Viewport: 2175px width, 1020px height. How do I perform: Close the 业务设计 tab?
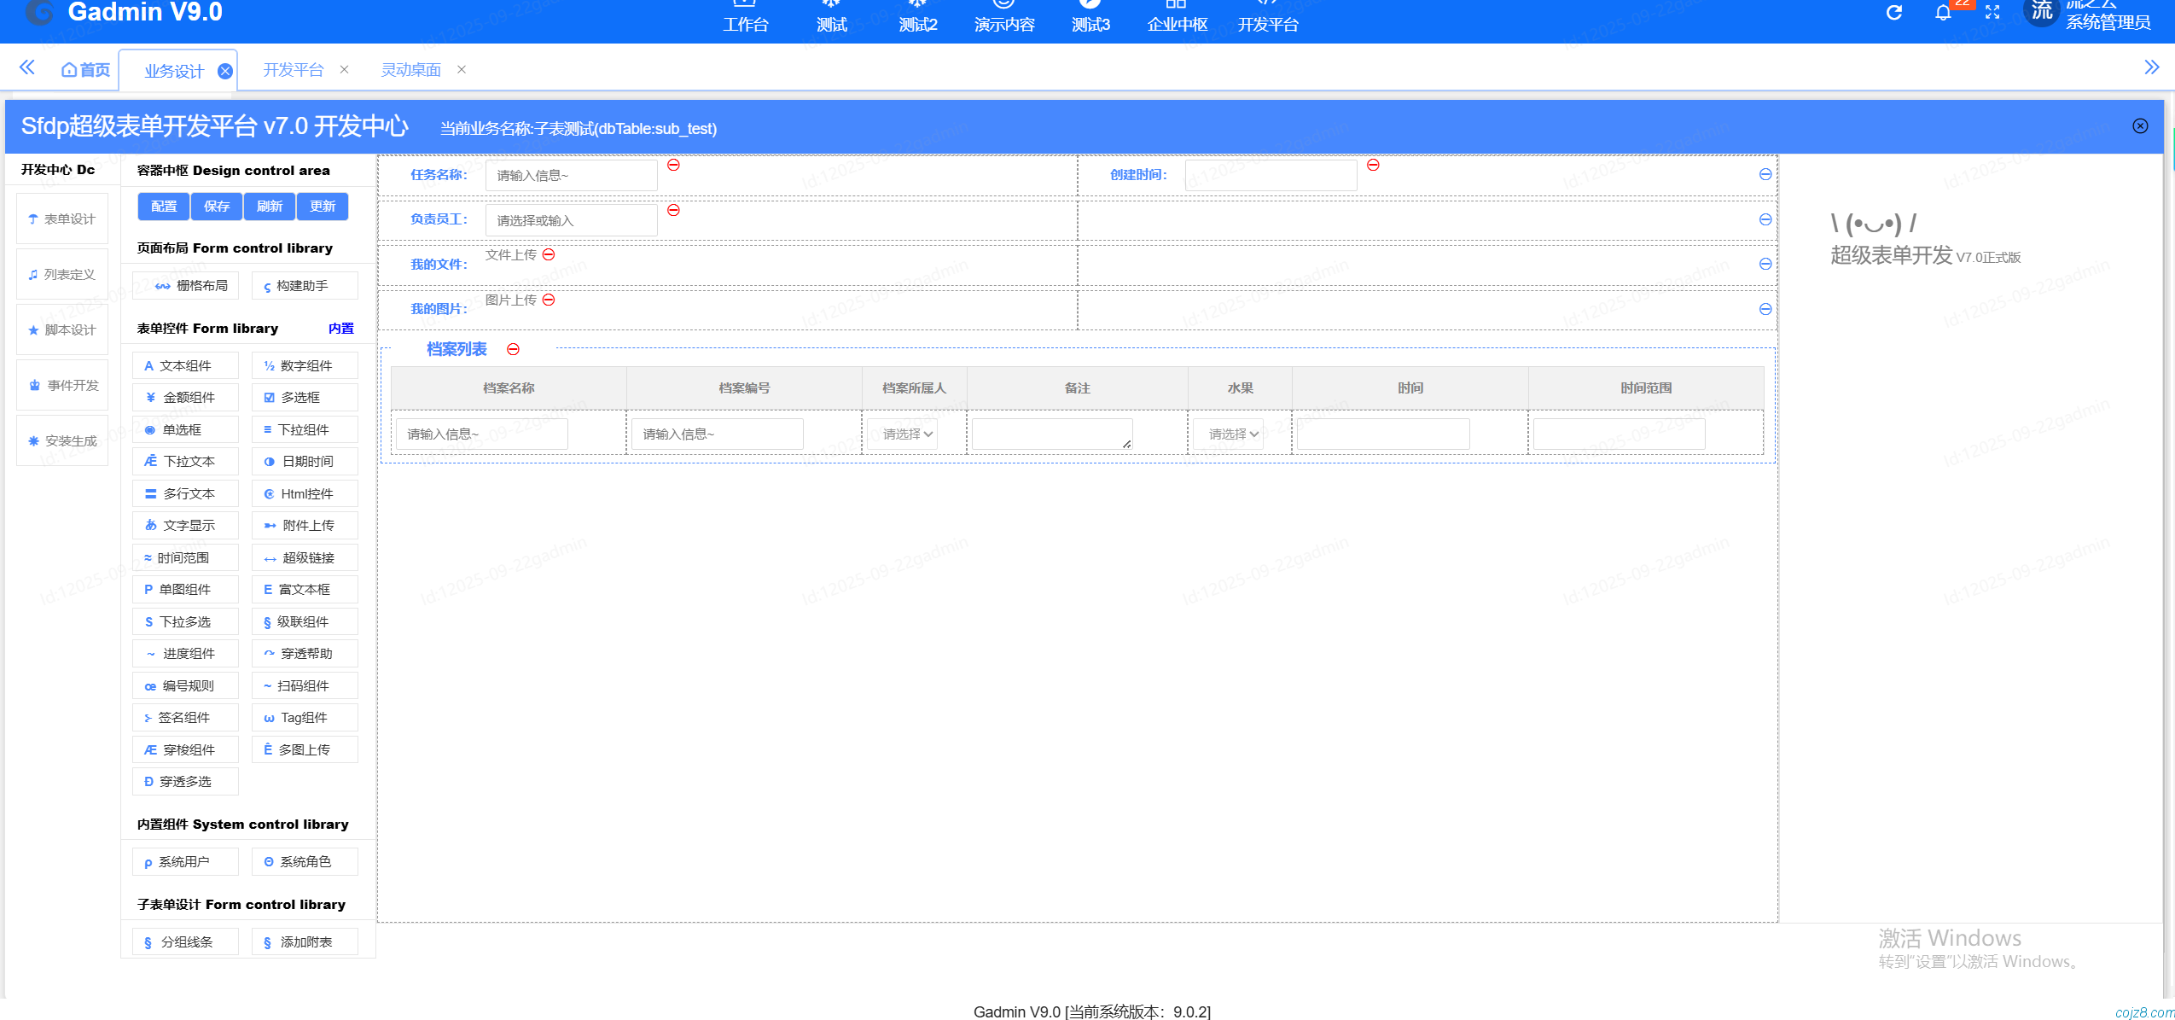(x=225, y=71)
